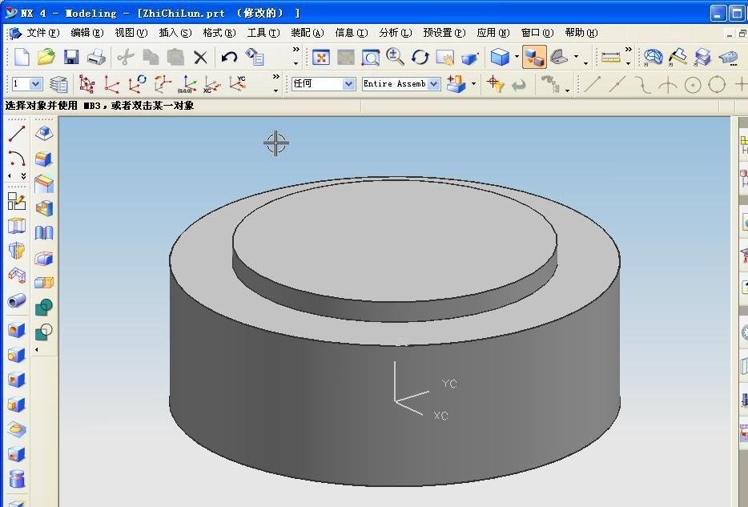Open the 插入 (Insert) menu
Viewport: 748px width, 507px height.
pos(175,33)
